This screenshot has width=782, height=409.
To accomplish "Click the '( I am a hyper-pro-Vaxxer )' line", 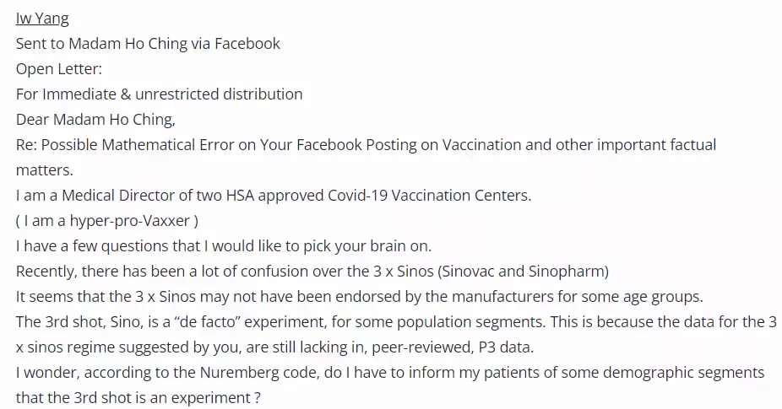I will tap(107, 221).
